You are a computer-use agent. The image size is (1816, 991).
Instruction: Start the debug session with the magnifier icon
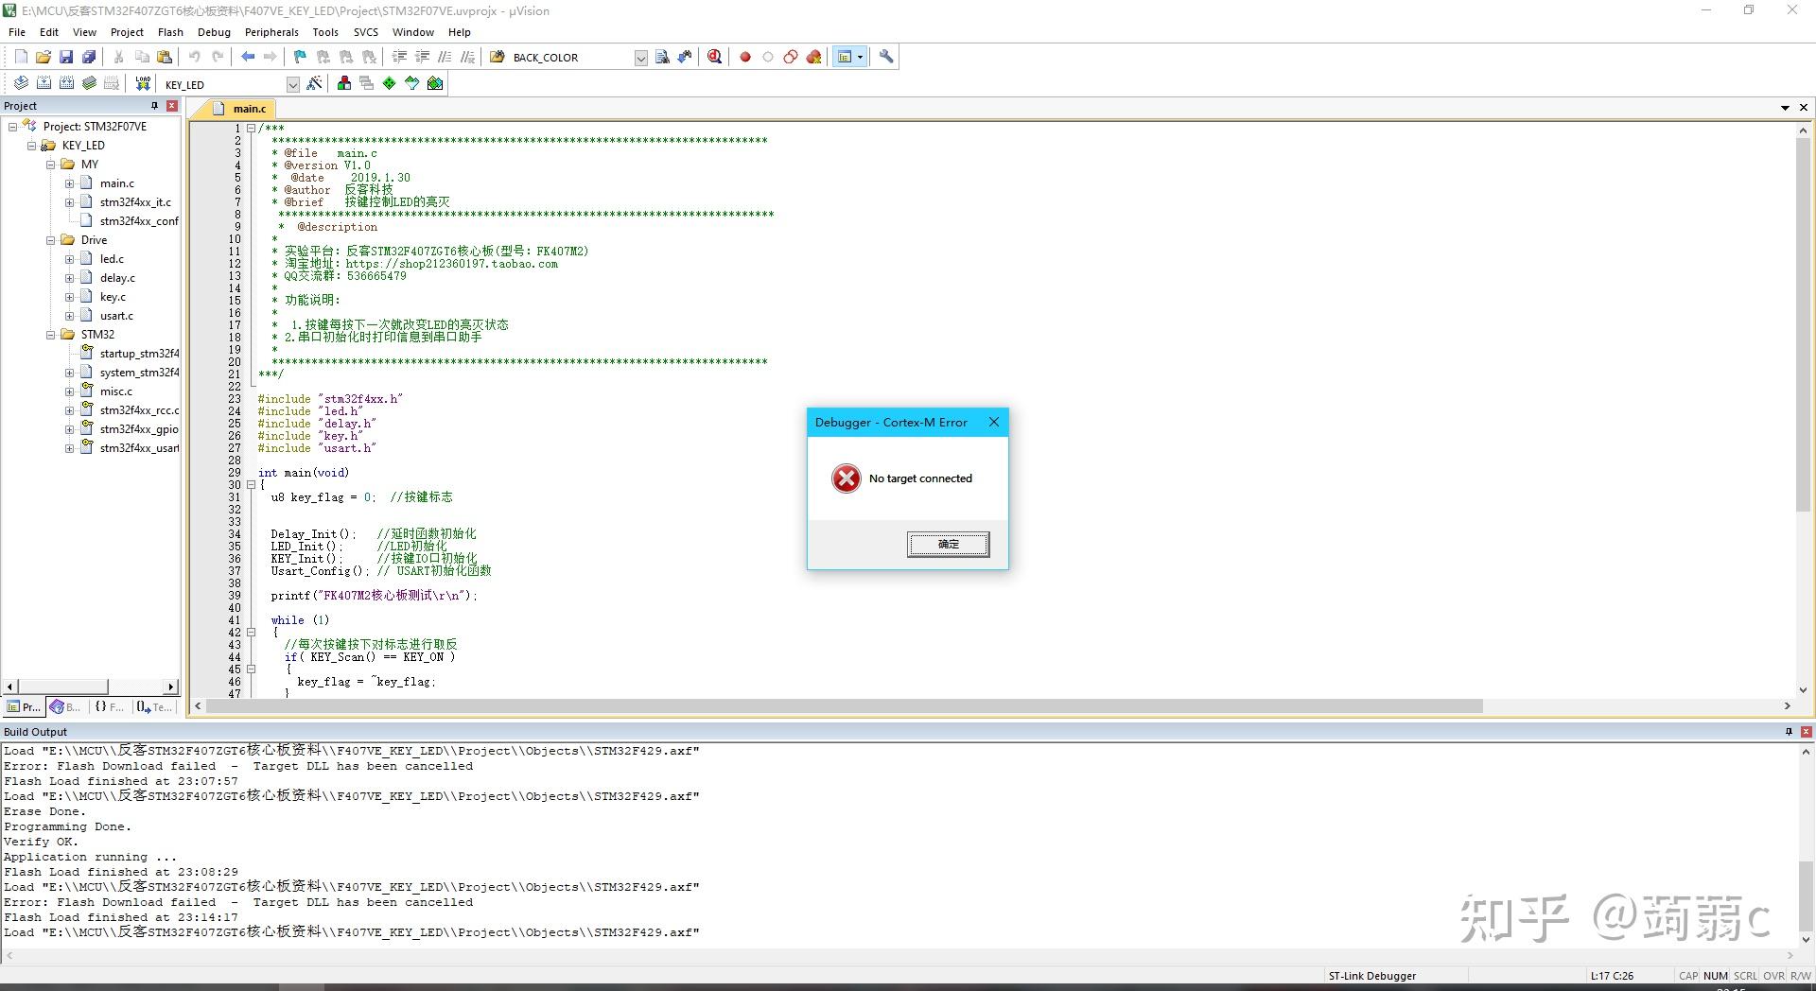715,57
